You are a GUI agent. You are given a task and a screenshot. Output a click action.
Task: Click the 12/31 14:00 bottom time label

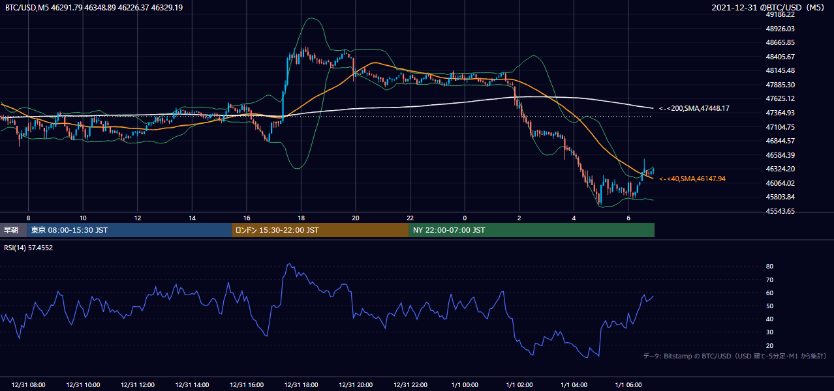[x=192, y=385]
